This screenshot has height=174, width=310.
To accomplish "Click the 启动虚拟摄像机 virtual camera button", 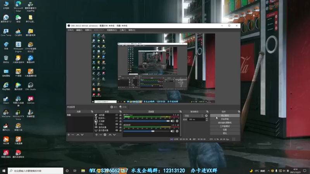I will [x=225, y=123].
